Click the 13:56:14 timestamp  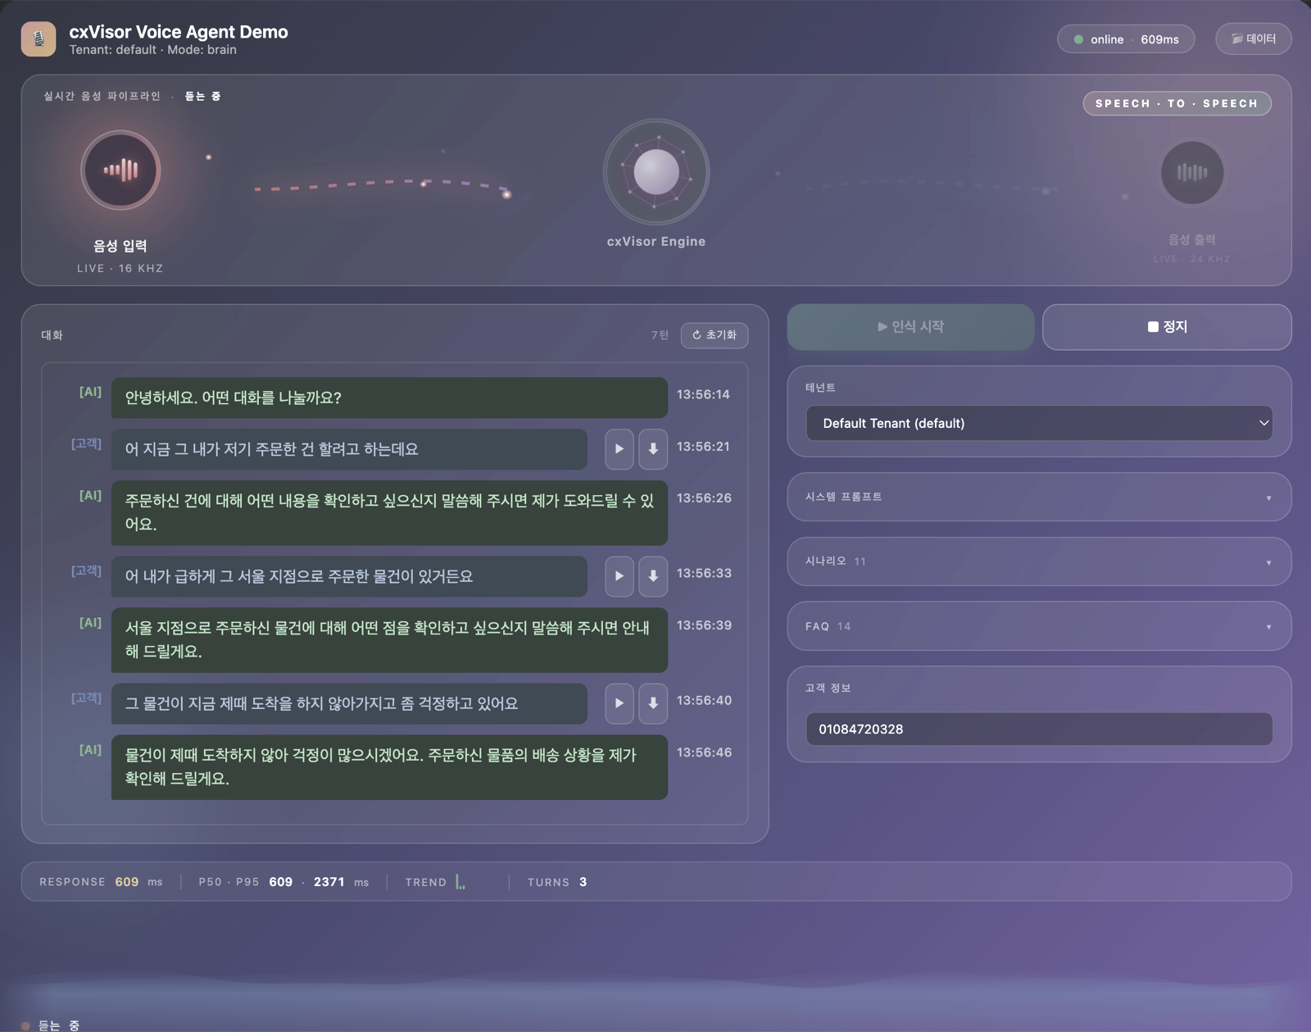click(703, 394)
